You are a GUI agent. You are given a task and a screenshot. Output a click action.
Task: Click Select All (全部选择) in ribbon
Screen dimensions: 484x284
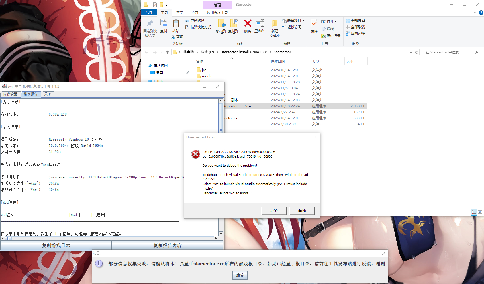(355, 21)
